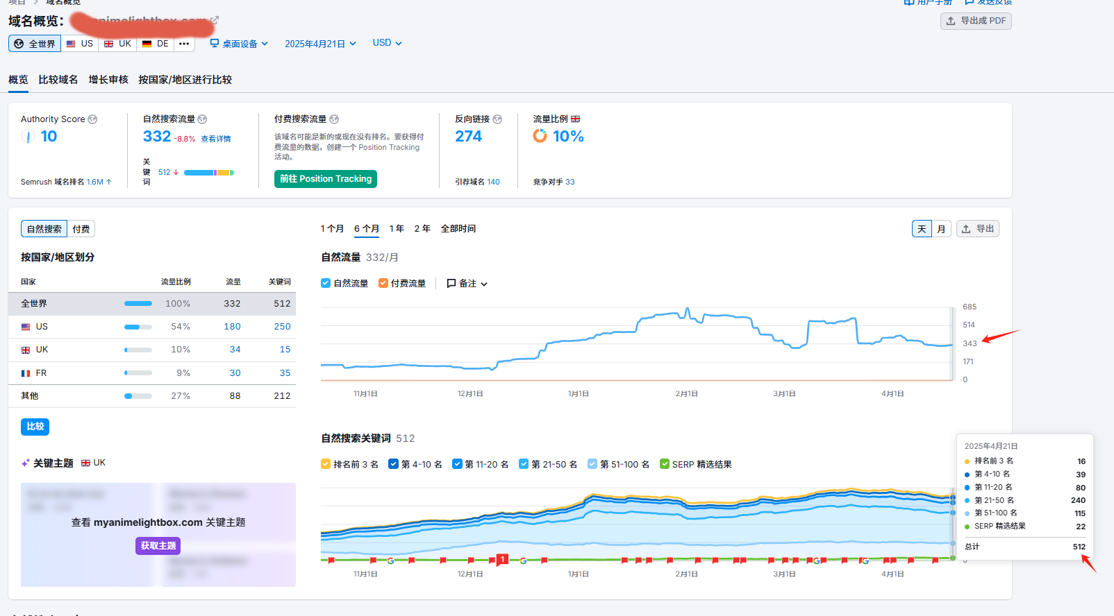Screen dimensions: 1114x616
Task: Click US traffic share progress bar
Action: (138, 327)
